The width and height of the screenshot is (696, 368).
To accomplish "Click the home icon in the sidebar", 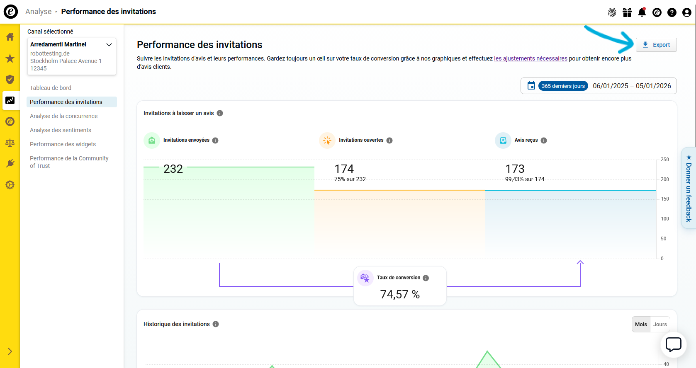I will click(10, 37).
